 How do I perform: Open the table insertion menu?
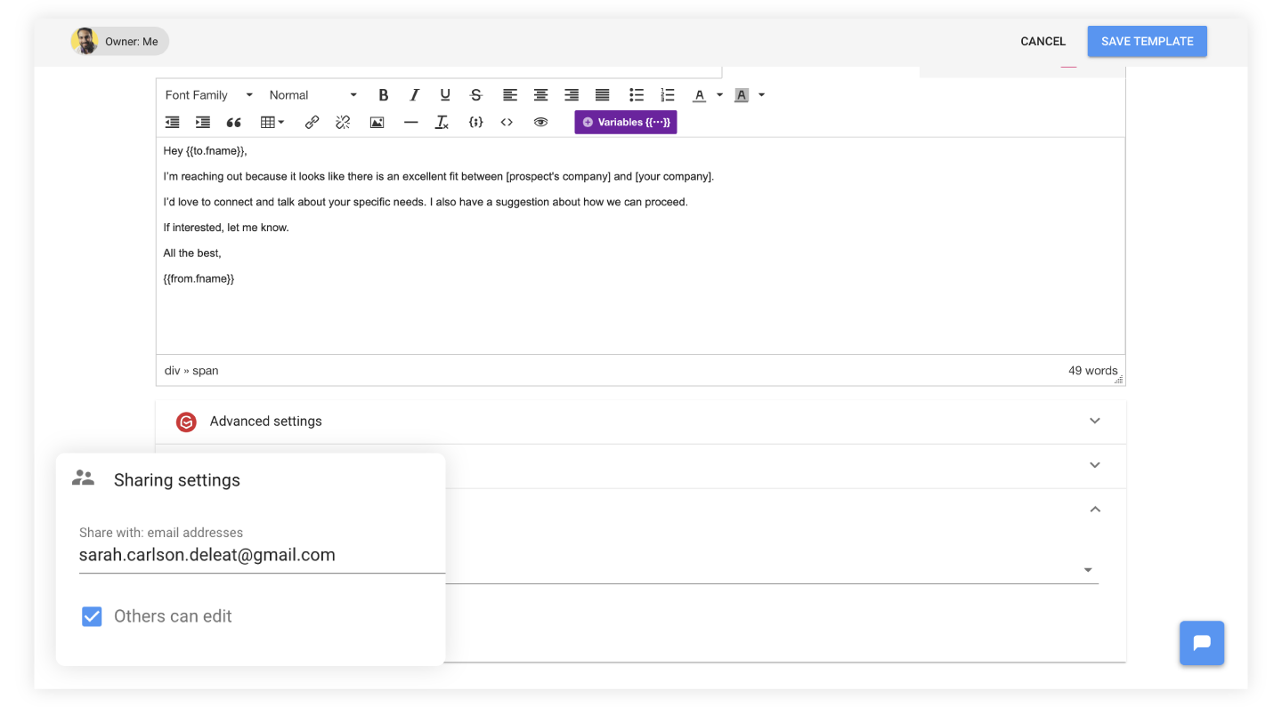[x=270, y=122]
